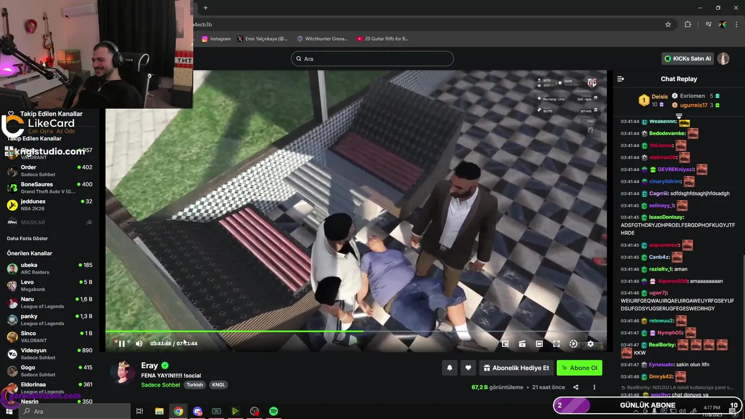745x419 pixels.
Task: Open Instagram bookmark
Action: click(217, 39)
